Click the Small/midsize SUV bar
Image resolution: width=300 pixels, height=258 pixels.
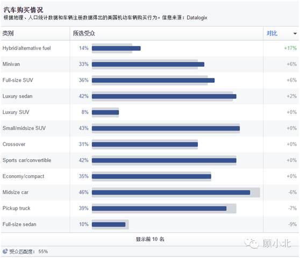click(x=166, y=128)
